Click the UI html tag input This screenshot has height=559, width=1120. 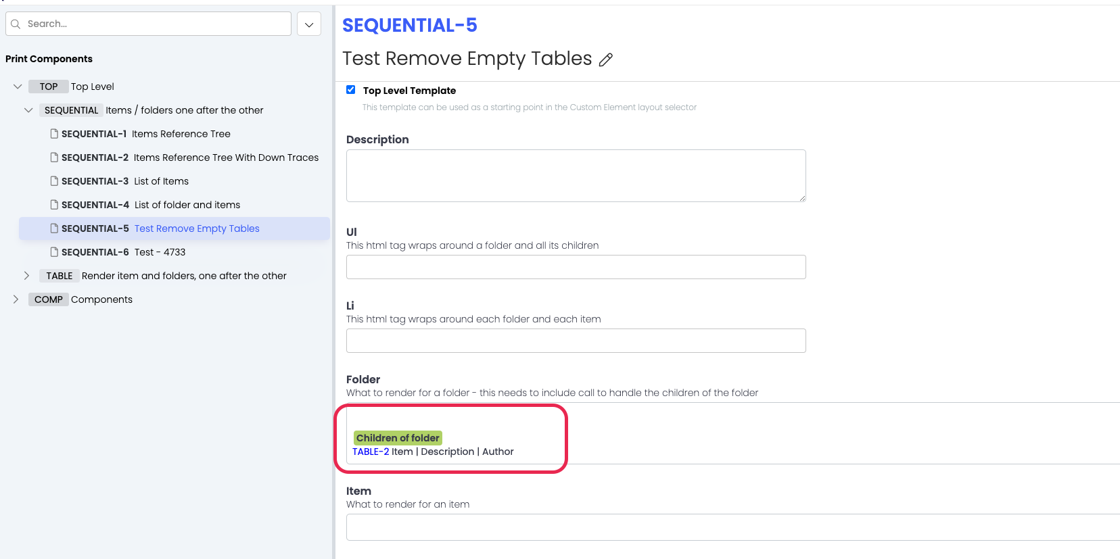click(x=576, y=267)
